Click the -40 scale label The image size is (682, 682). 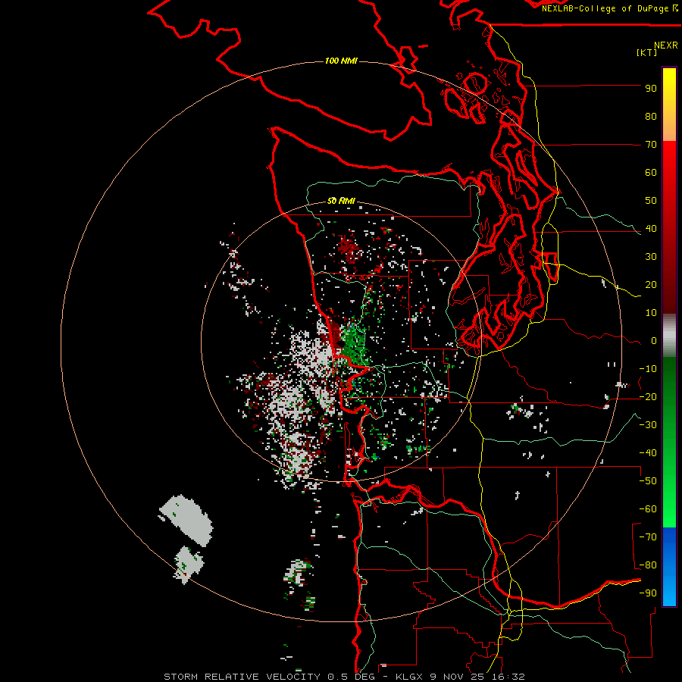[648, 453]
